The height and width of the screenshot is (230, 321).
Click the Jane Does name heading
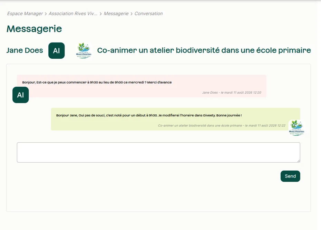click(x=25, y=50)
